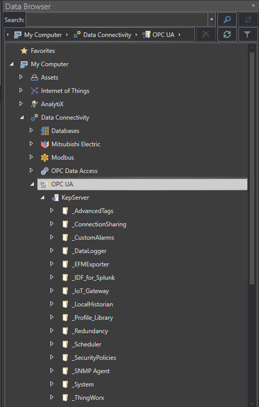Expand the _Profile_Library folder

point(51,317)
